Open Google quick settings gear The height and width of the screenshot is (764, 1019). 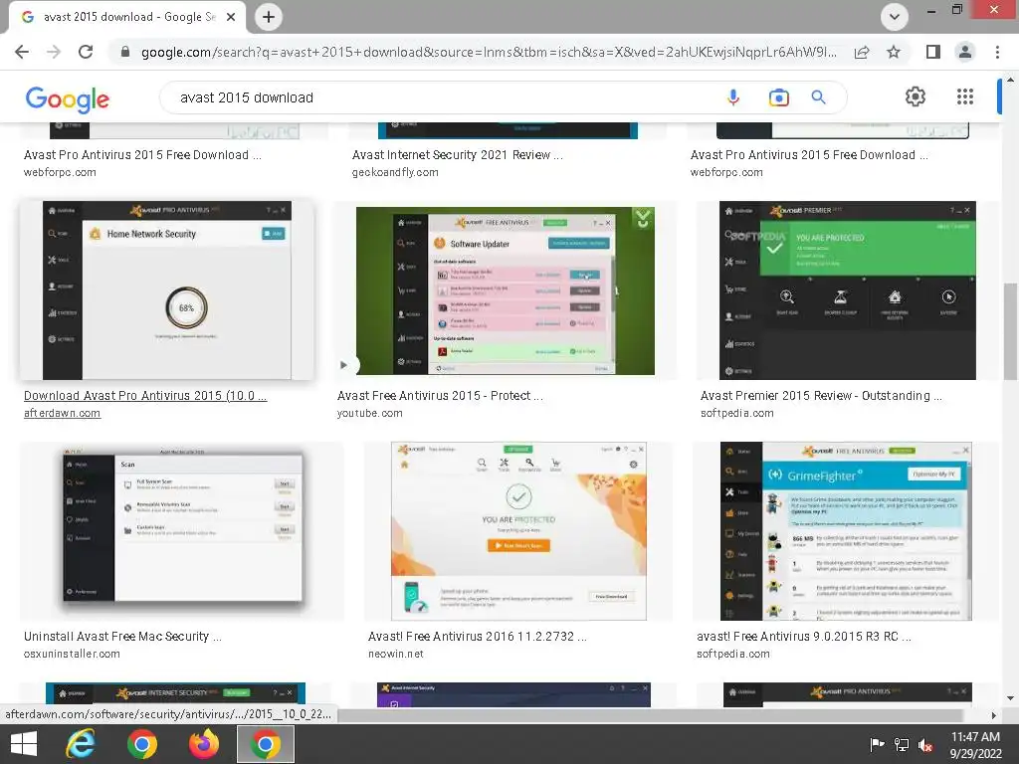[x=916, y=96]
